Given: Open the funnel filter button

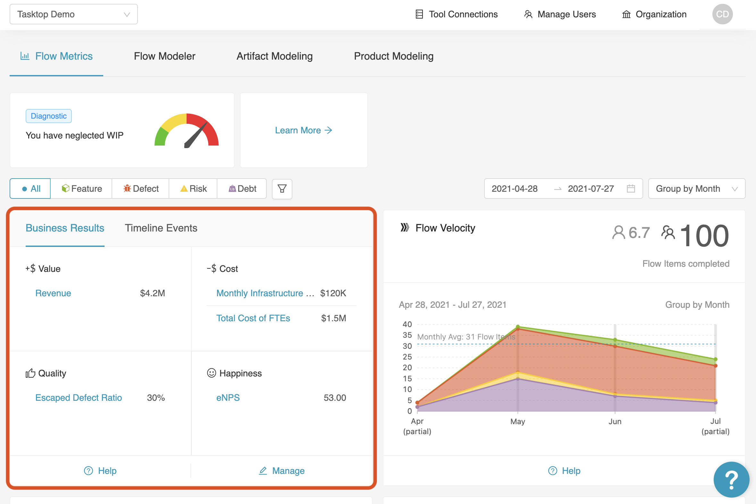Looking at the screenshot, I should 282,189.
